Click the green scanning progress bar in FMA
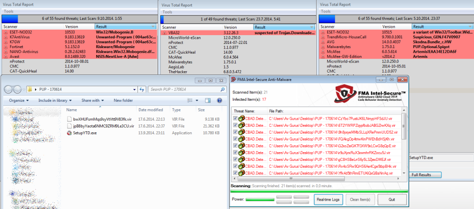 point(319,191)
